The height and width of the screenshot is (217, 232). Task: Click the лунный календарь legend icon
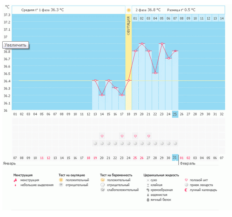point(187,190)
